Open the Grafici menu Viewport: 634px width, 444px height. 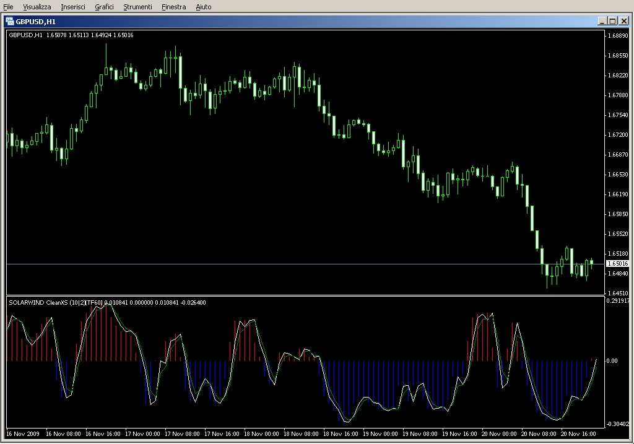coord(104,7)
